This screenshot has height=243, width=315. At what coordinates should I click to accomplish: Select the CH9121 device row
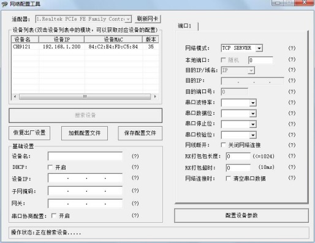pos(85,47)
